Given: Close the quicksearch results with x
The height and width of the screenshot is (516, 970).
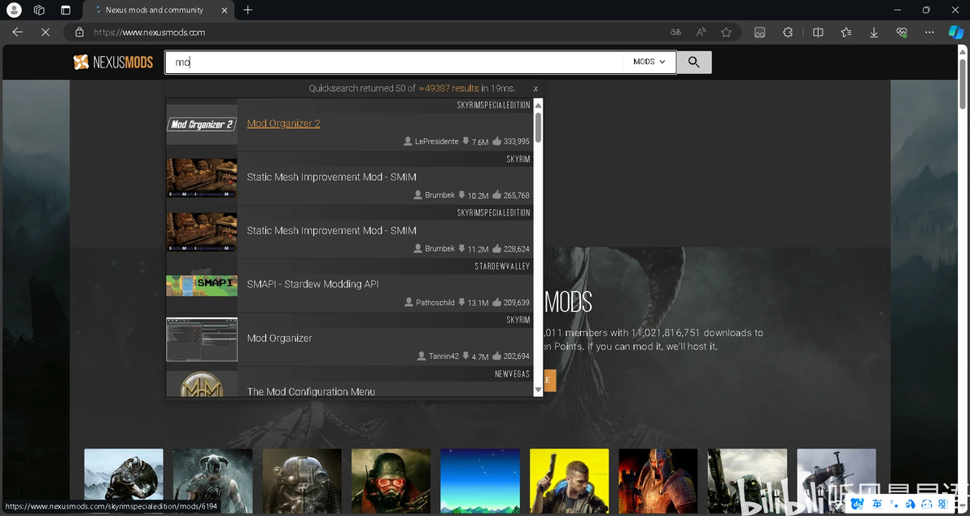Looking at the screenshot, I should (535, 89).
